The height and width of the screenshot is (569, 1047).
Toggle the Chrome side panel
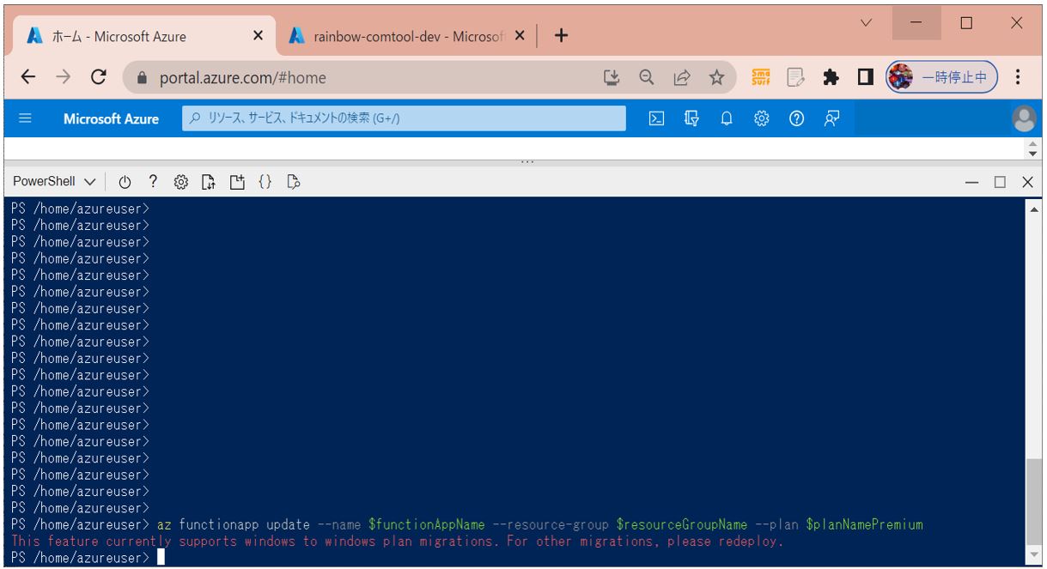[866, 77]
